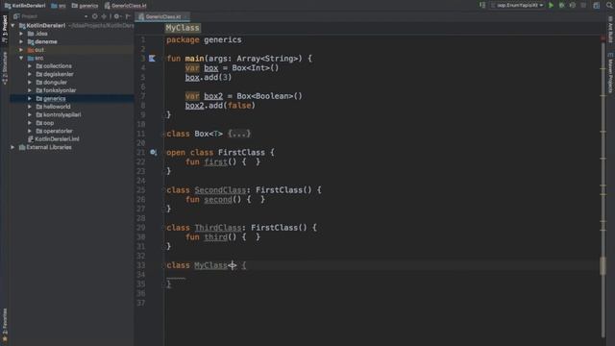The image size is (615, 346).
Task: Click the overridden marker beside FirstClass
Action: [x=153, y=152]
